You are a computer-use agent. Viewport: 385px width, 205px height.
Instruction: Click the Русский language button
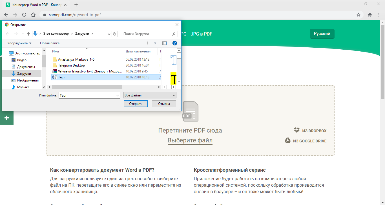[x=322, y=34]
